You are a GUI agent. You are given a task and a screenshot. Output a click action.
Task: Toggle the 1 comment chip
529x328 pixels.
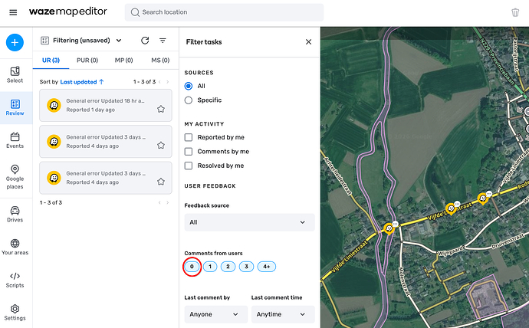tap(210, 267)
